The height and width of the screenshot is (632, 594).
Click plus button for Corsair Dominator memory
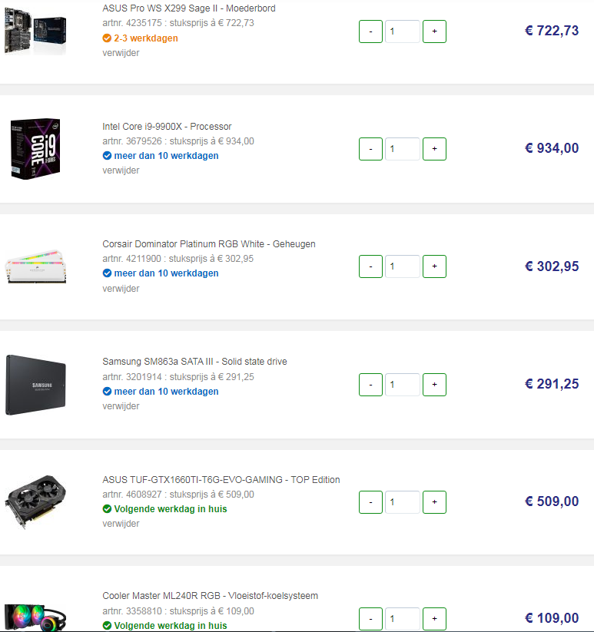point(434,266)
